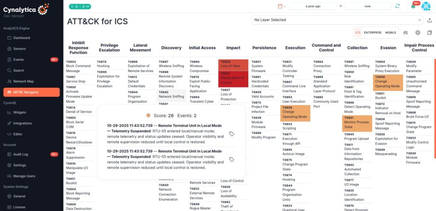The height and width of the screenshot is (211, 436).
Task: Click the copy layers icon
Action: coord(429,32)
